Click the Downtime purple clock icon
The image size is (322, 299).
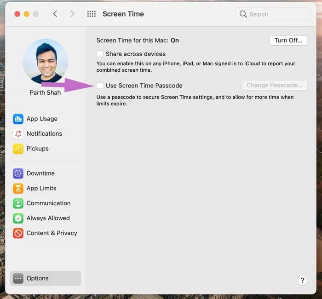[18, 173]
